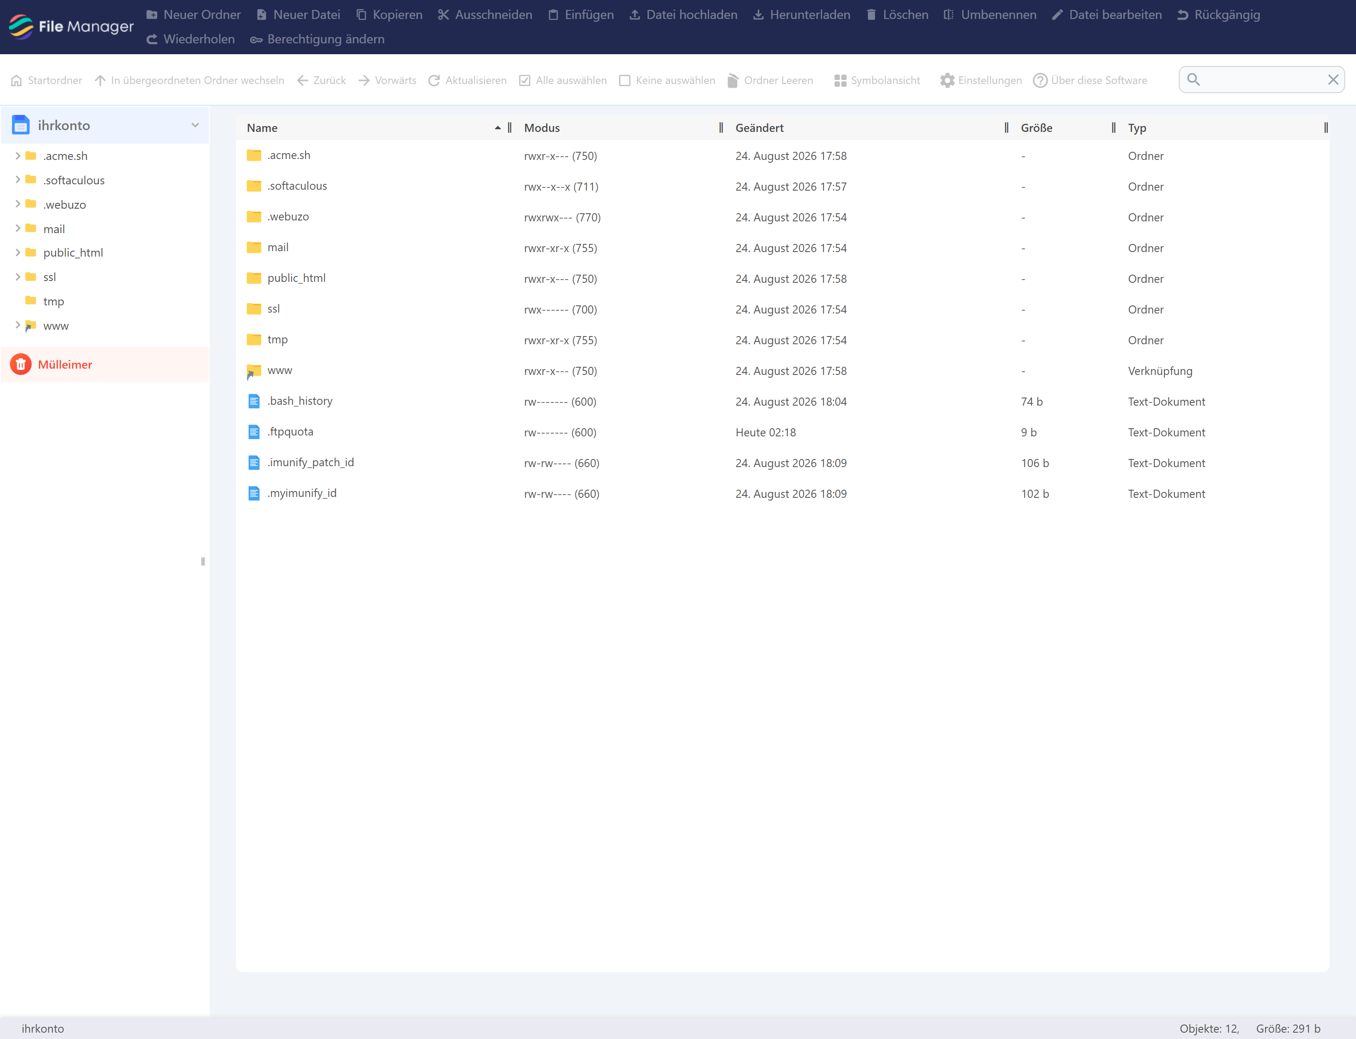Click the Löschen trash icon
1356x1039 pixels.
[x=871, y=14]
